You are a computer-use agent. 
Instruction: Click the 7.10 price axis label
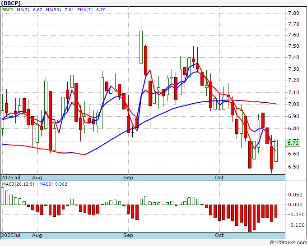293,92
